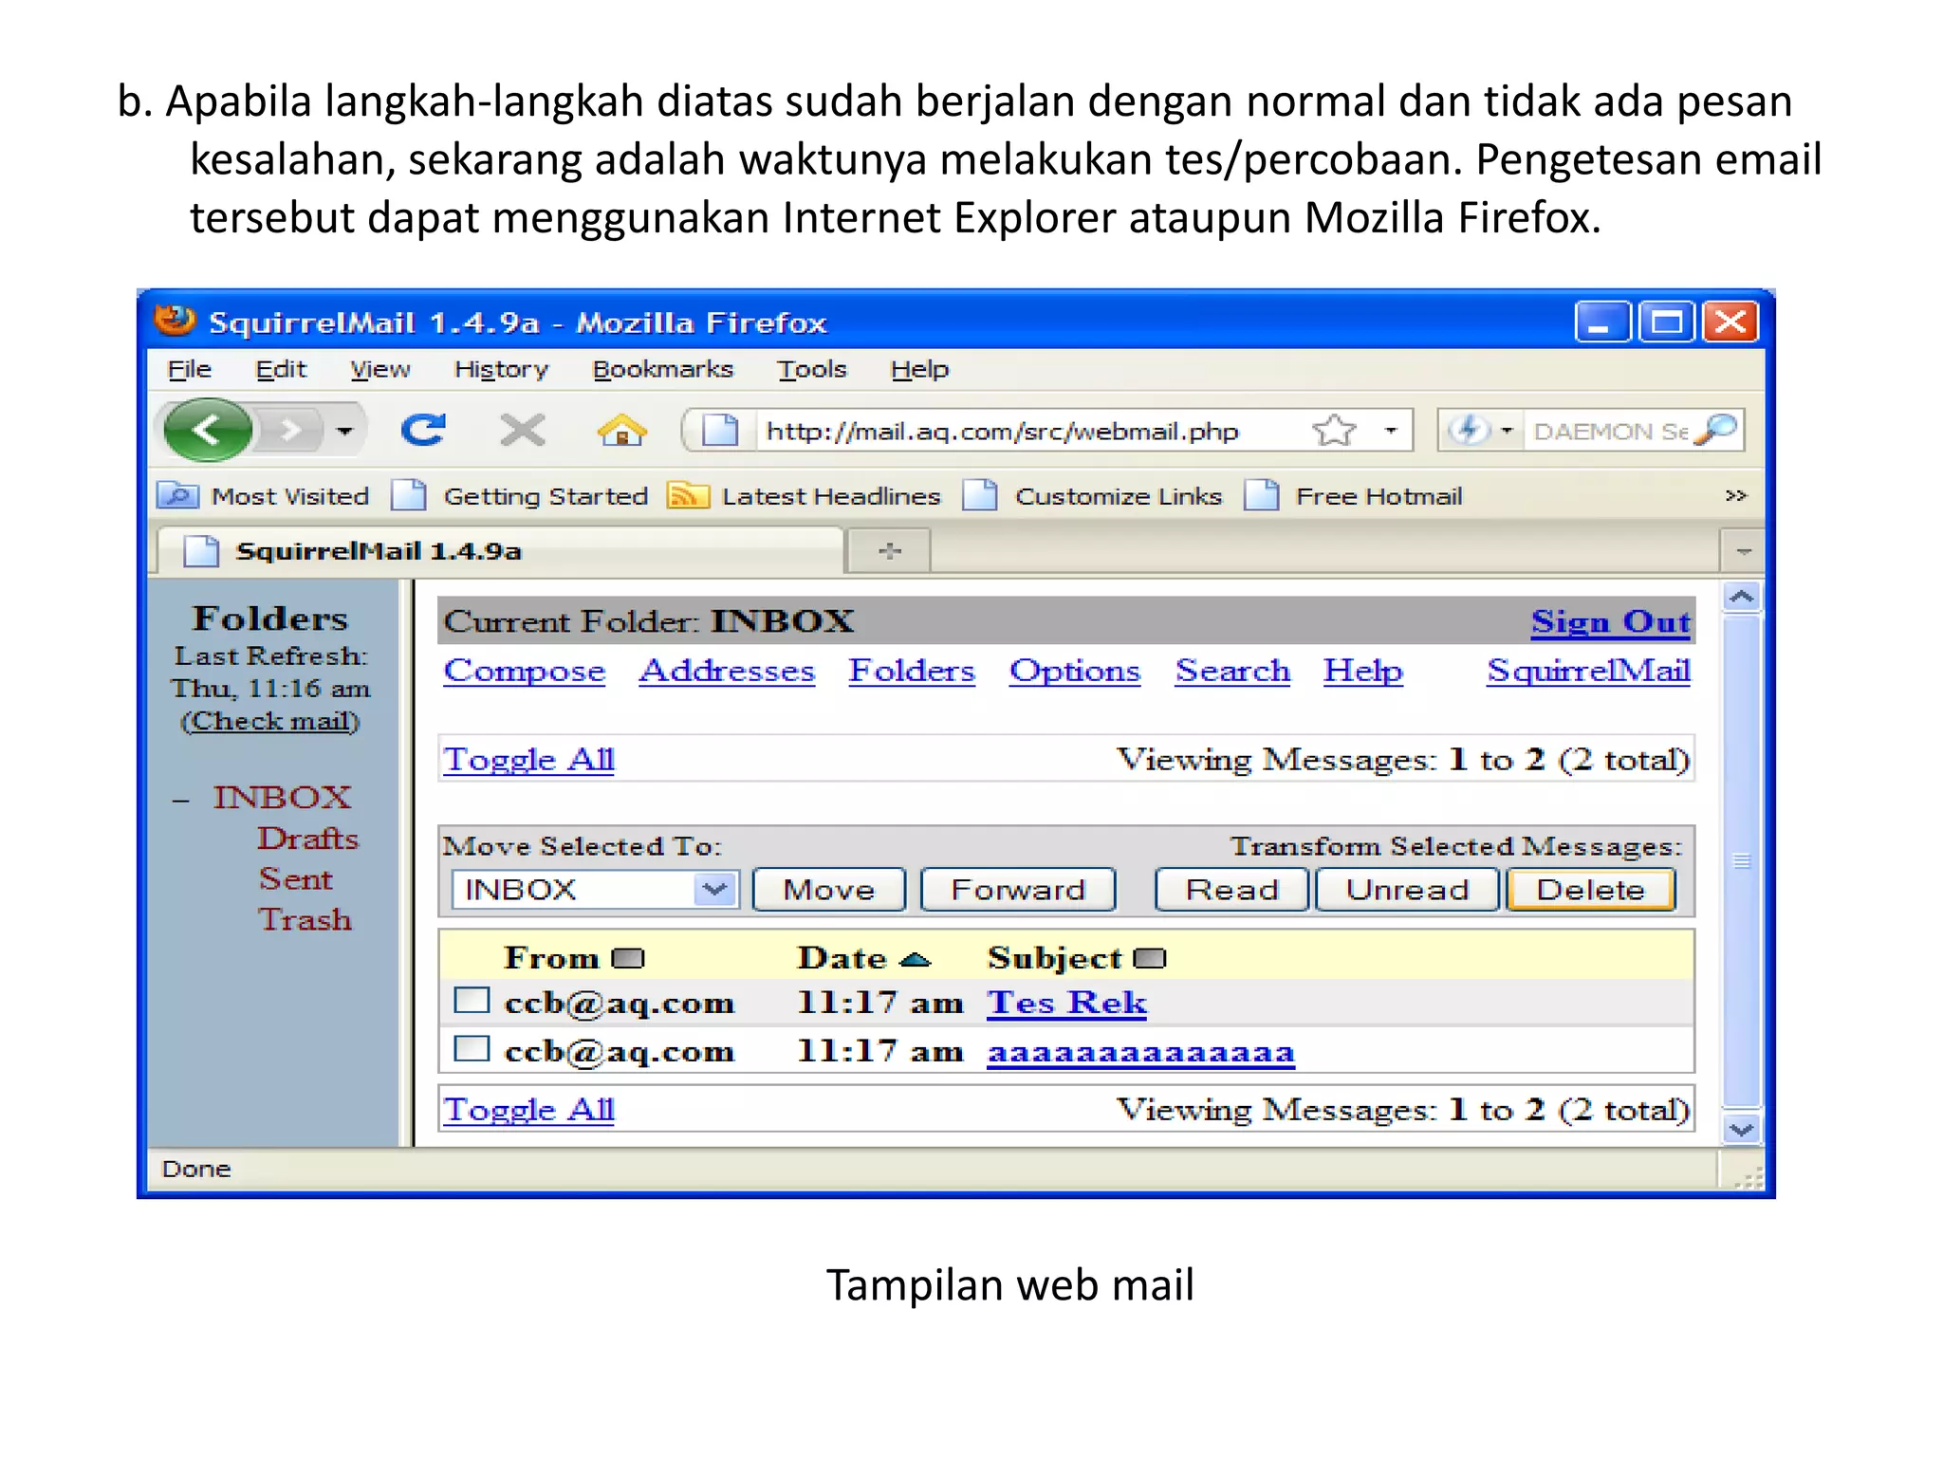The height and width of the screenshot is (1457, 1943).
Task: Click the Unread button
Action: (1407, 890)
